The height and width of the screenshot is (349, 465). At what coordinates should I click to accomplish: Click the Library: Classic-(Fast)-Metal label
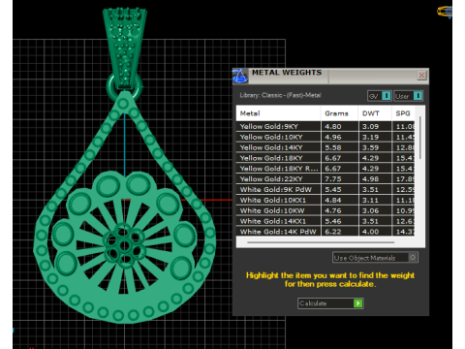(280, 95)
